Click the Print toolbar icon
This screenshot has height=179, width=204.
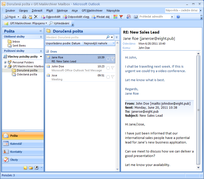(24, 17)
